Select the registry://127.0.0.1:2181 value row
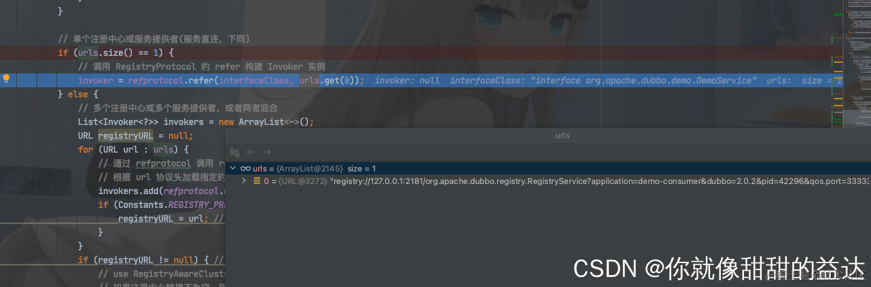This screenshot has width=871, height=287. [x=548, y=181]
